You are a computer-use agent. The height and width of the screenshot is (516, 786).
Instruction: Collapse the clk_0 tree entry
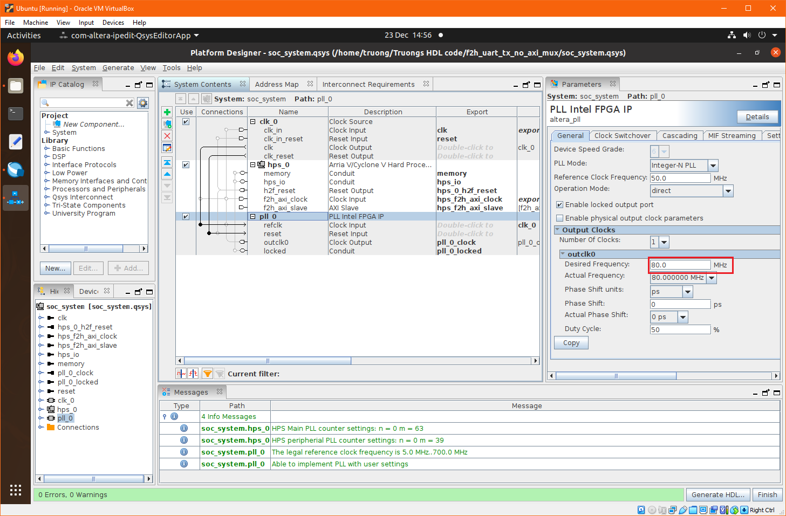252,121
